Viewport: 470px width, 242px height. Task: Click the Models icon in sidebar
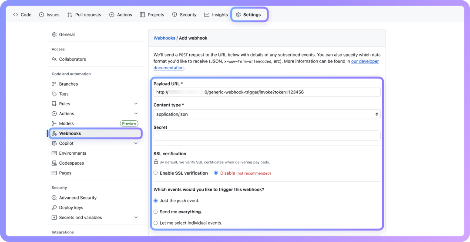coord(54,123)
